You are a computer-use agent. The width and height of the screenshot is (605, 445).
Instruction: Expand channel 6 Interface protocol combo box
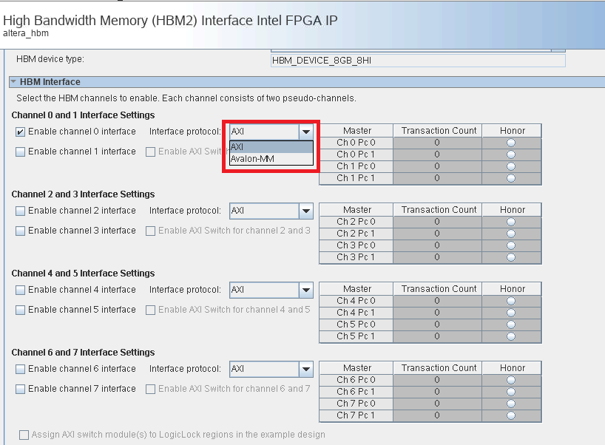[305, 369]
